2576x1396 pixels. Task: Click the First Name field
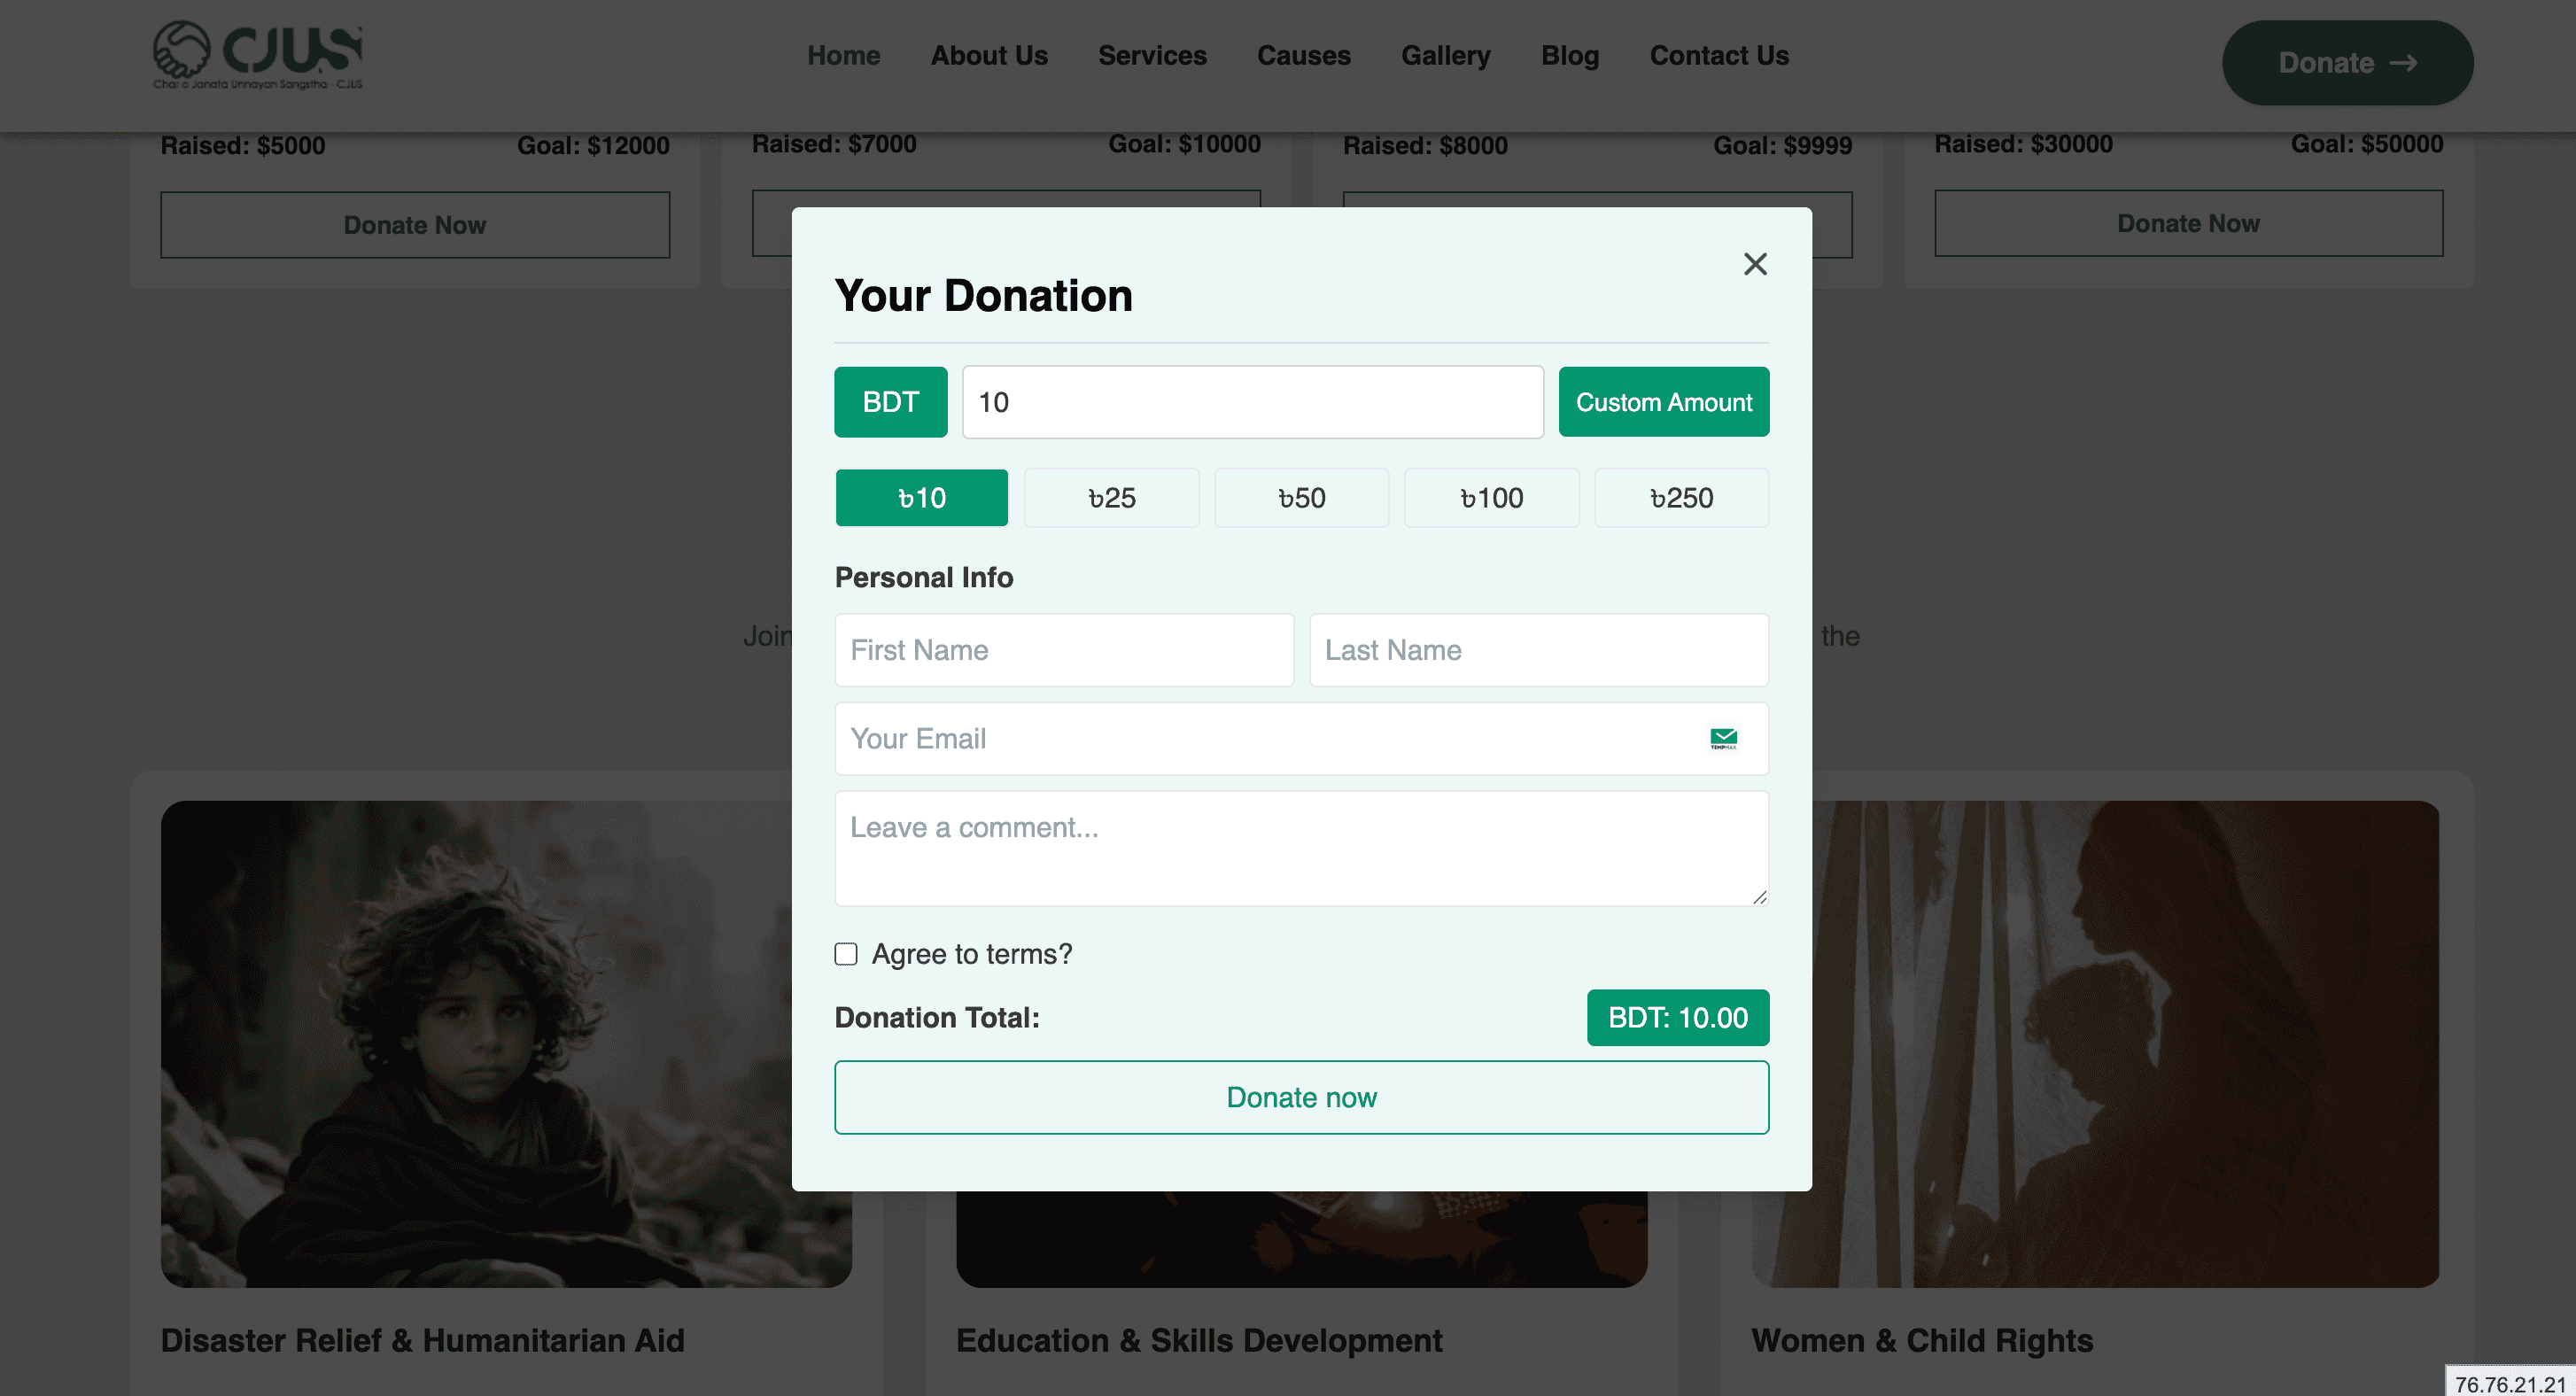[x=1064, y=650]
